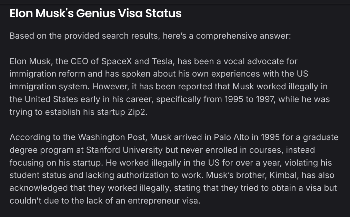Click the words "student status"

point(38,175)
